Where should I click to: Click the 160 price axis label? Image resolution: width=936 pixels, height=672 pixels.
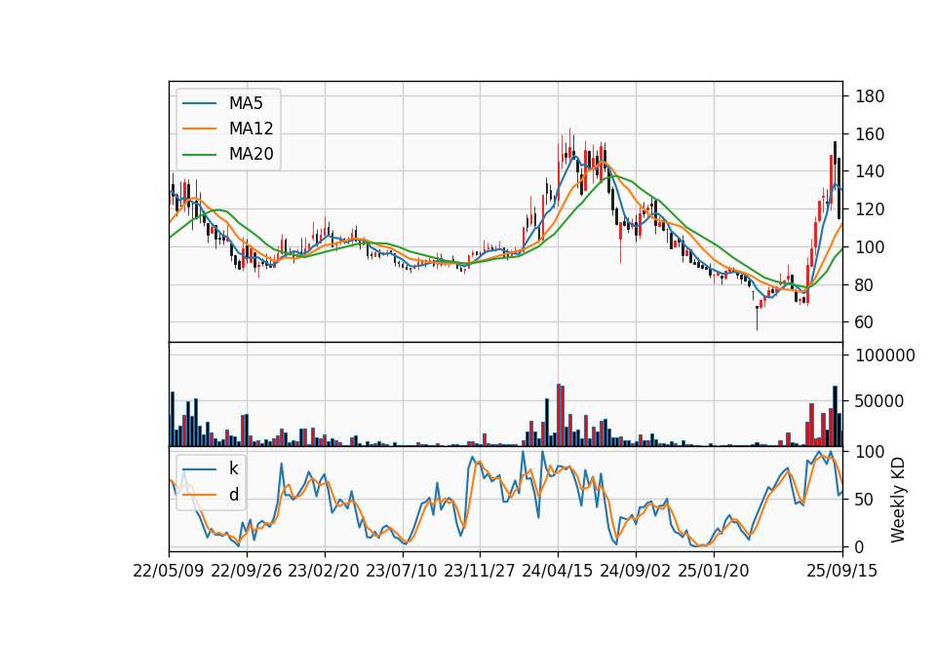pyautogui.click(x=870, y=134)
